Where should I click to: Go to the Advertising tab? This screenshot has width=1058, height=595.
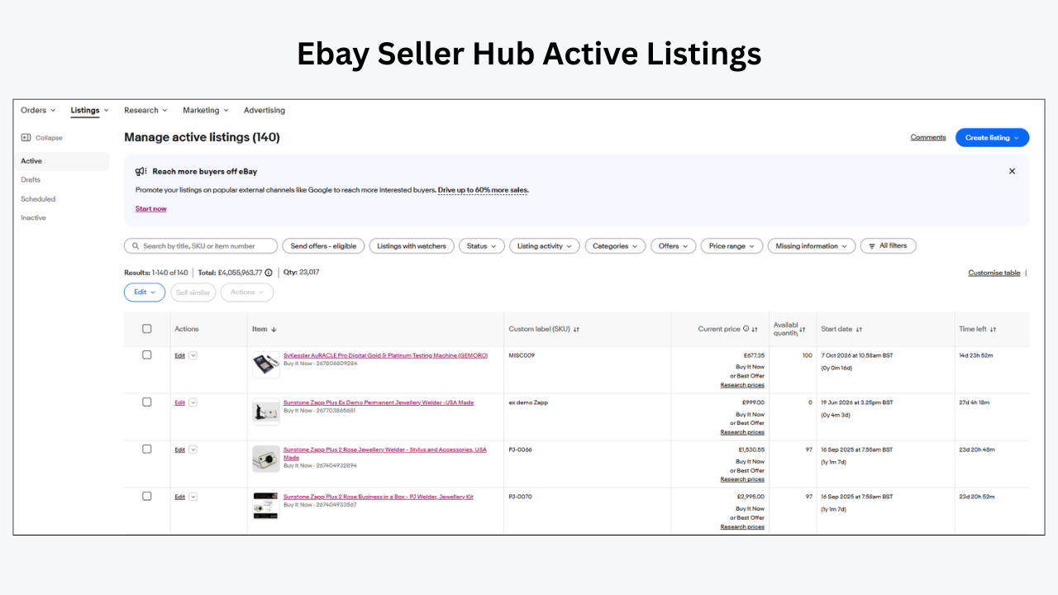(264, 110)
